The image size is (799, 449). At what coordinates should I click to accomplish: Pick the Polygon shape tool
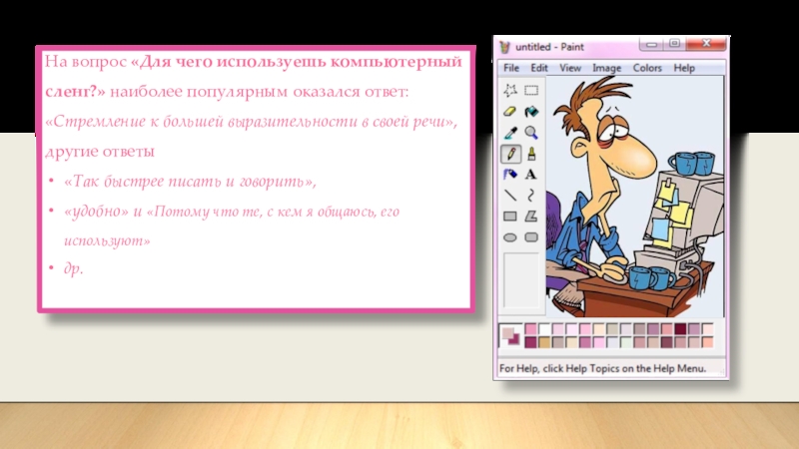pyautogui.click(x=531, y=217)
